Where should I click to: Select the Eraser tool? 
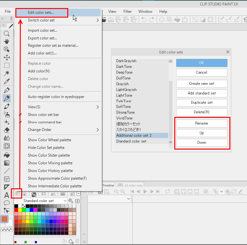point(7,130)
